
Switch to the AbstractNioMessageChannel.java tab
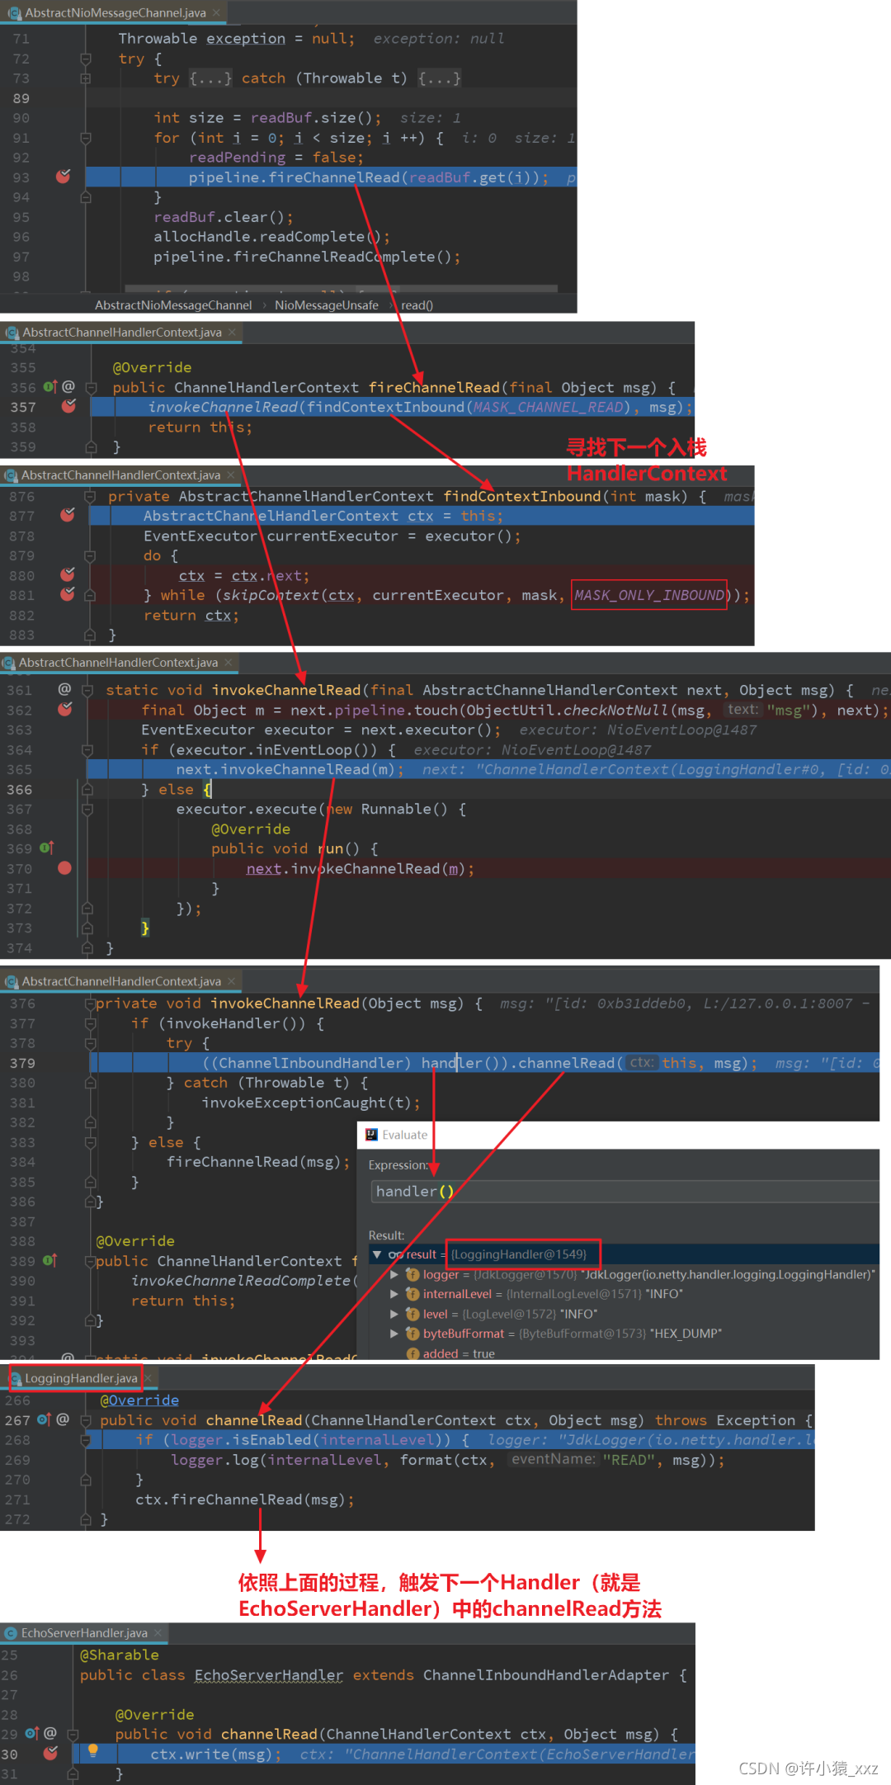point(115,12)
